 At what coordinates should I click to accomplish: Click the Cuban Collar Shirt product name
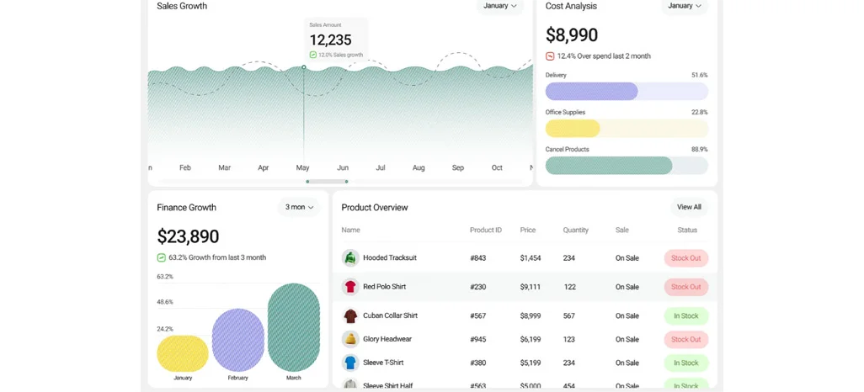(x=390, y=315)
